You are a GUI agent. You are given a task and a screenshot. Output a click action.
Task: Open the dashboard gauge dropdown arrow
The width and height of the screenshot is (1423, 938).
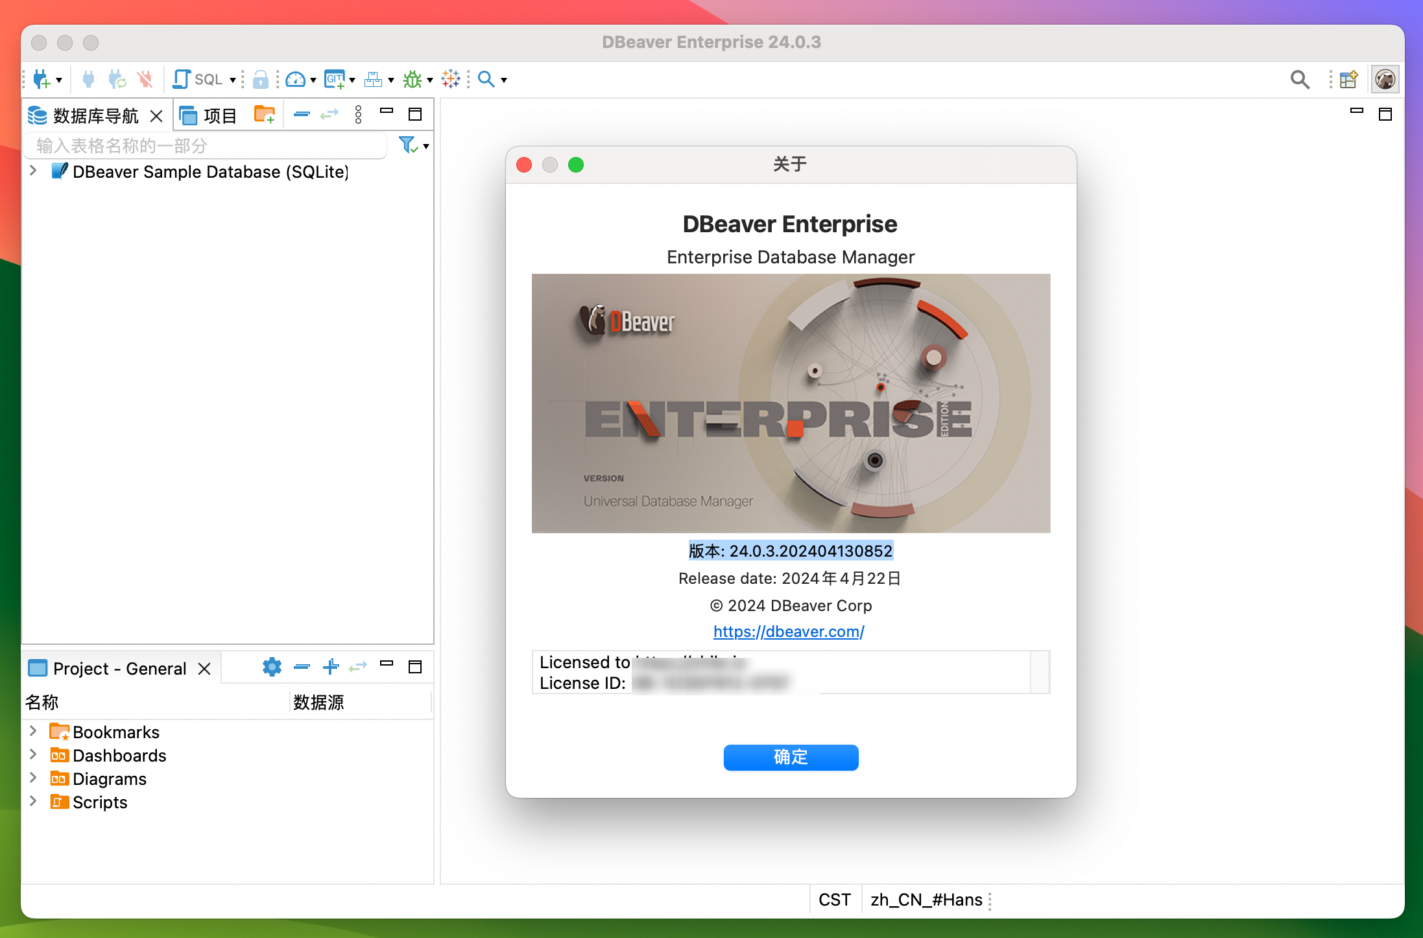(x=313, y=80)
